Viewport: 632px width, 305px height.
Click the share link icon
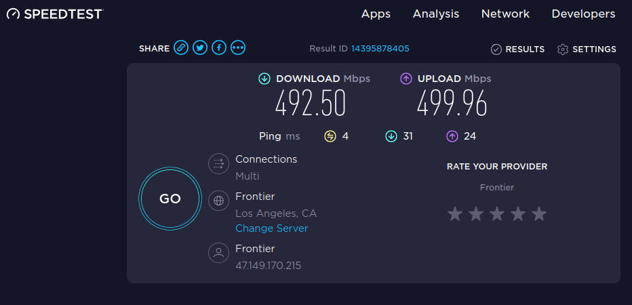click(181, 47)
